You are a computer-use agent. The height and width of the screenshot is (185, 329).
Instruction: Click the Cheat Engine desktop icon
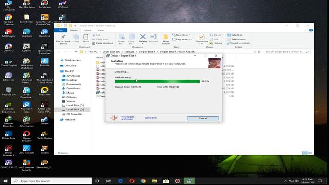tap(8, 63)
